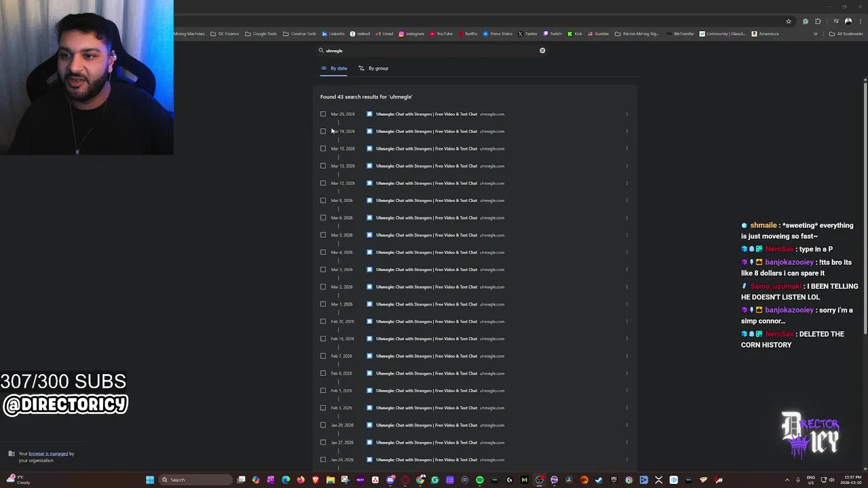Open the Gmail bookmark
868x488 pixels.
384,34
